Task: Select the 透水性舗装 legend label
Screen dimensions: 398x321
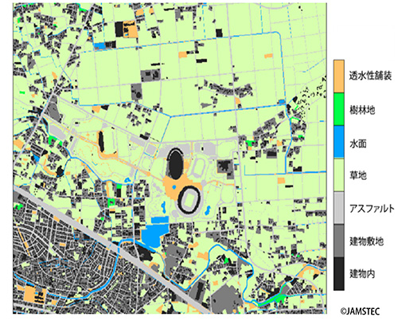Action: click(x=370, y=76)
